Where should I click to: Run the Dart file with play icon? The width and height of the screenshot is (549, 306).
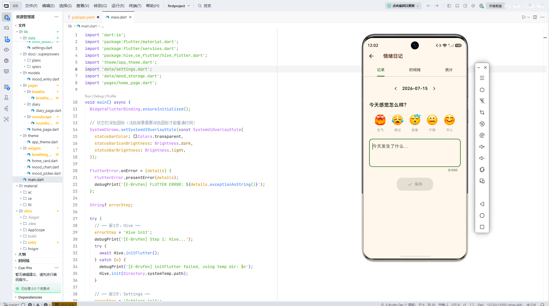pyautogui.click(x=524, y=17)
